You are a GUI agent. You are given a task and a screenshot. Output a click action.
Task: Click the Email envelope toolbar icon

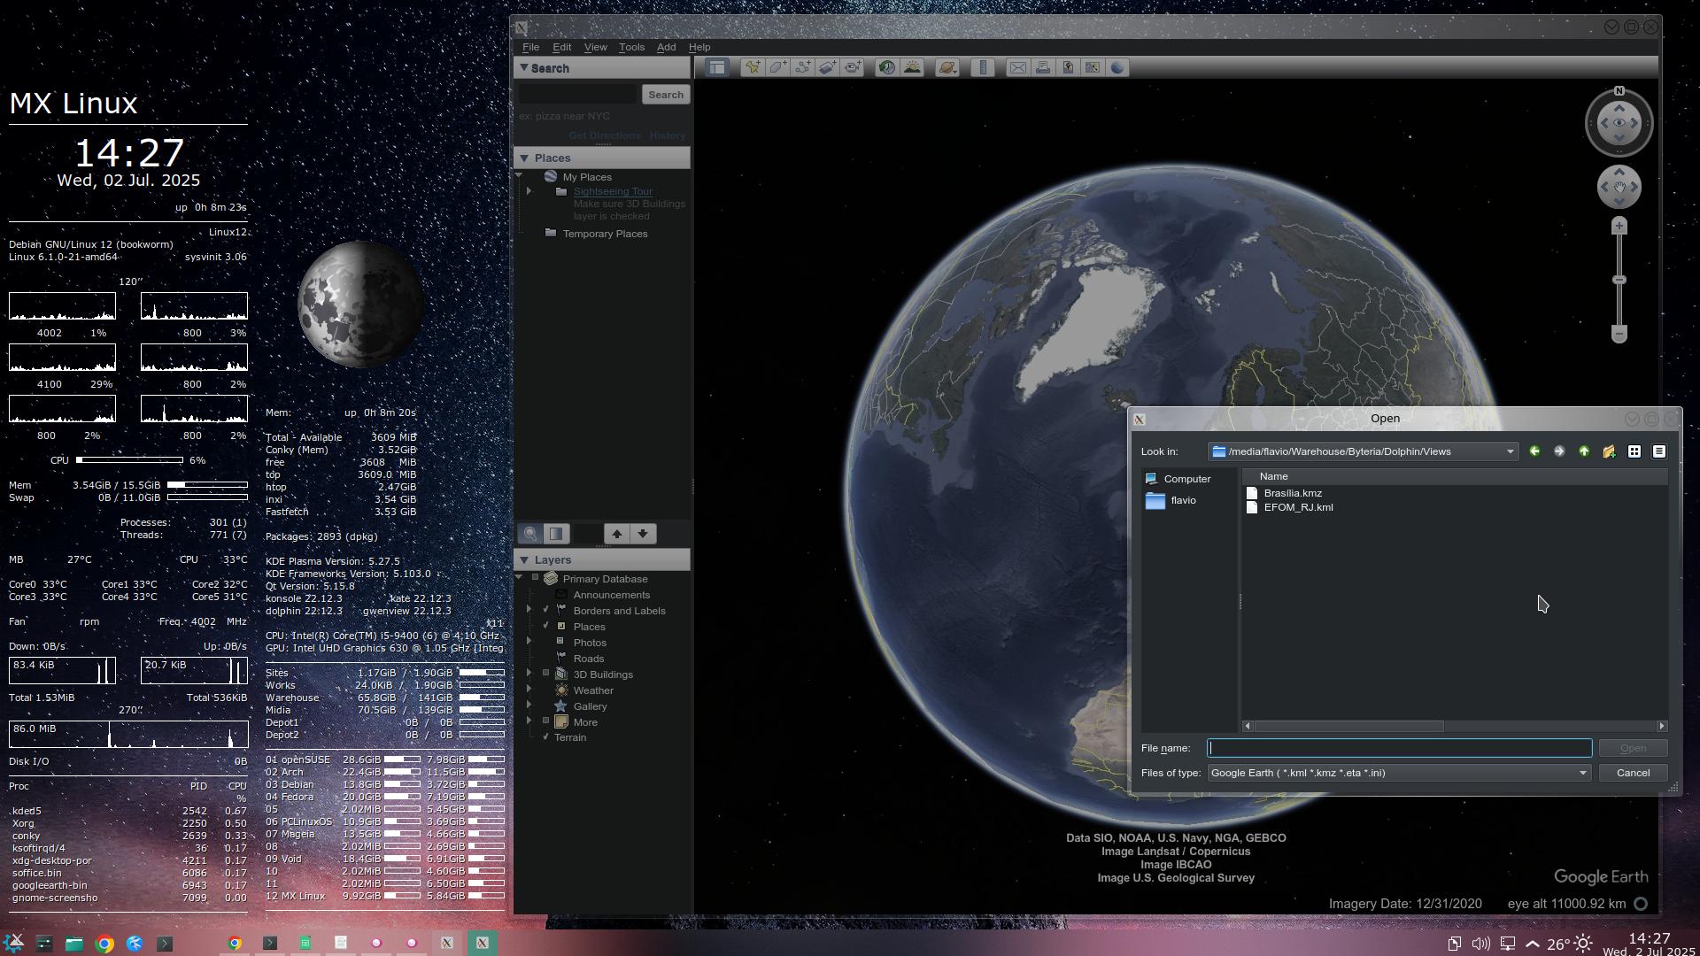click(1018, 68)
